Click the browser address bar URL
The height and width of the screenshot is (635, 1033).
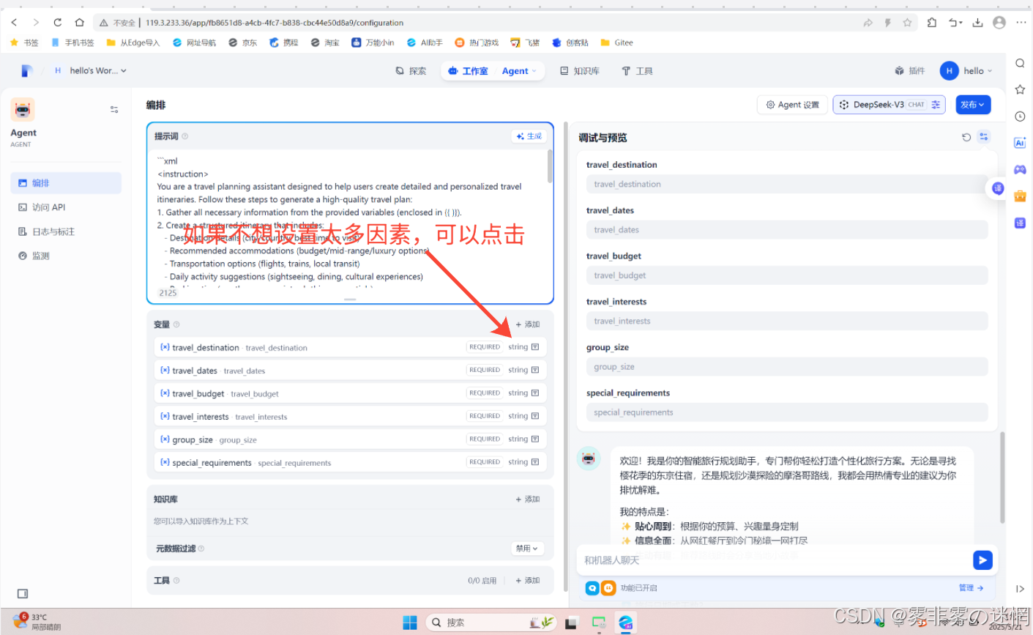[274, 23]
